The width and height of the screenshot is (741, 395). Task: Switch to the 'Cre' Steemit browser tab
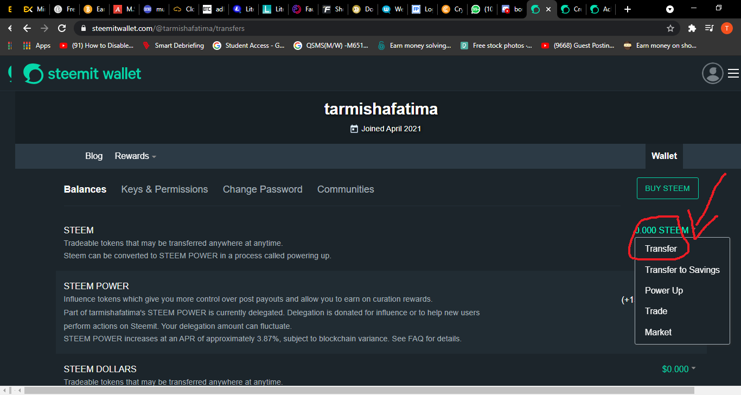coord(571,9)
